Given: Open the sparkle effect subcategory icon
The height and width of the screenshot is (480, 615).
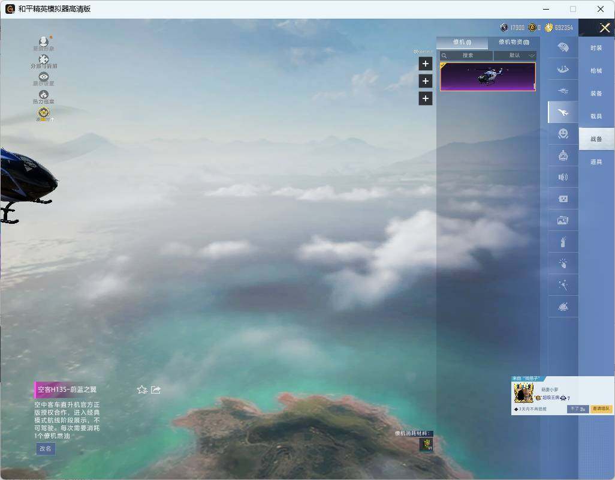Looking at the screenshot, I should [x=563, y=285].
